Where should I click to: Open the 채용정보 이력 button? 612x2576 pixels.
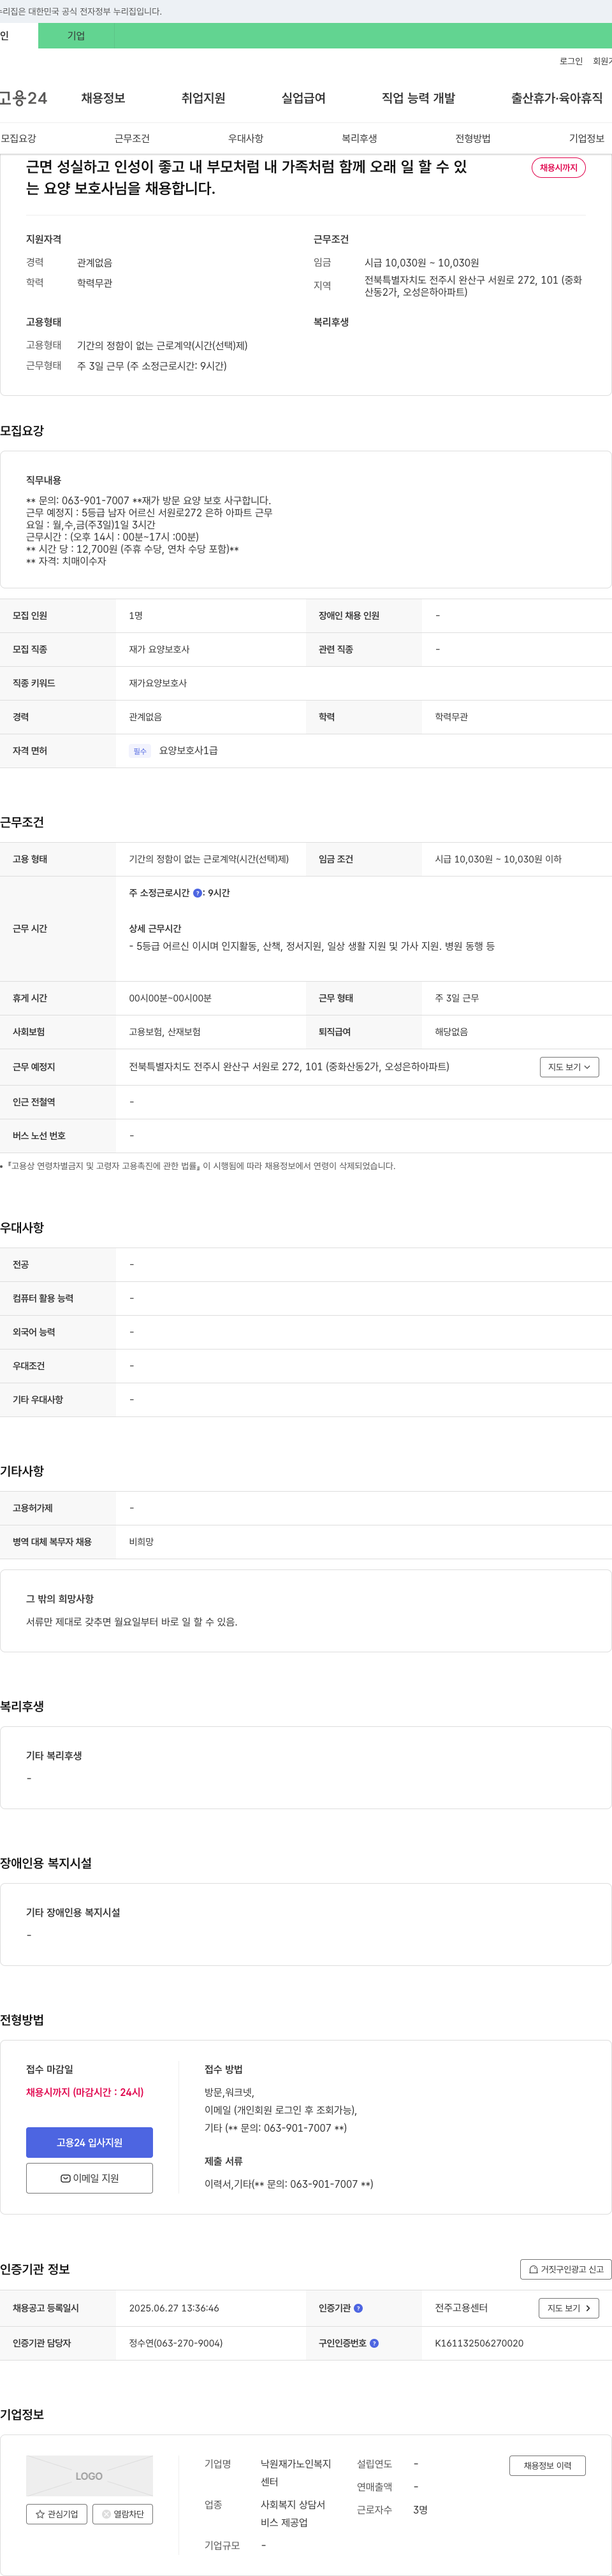(547, 2466)
